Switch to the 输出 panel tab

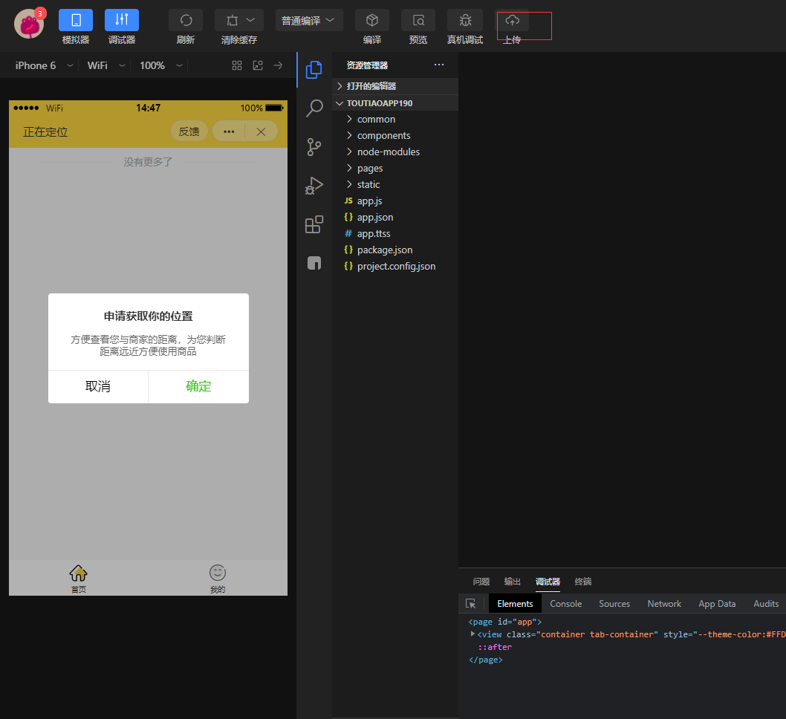tap(513, 582)
